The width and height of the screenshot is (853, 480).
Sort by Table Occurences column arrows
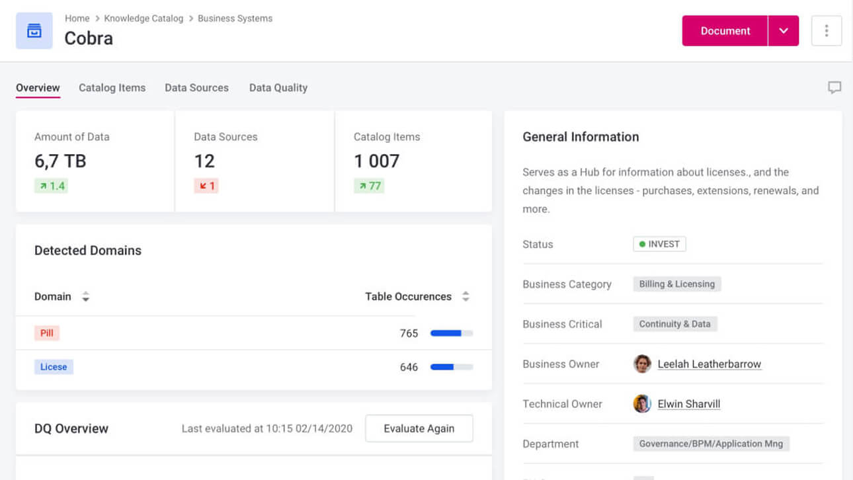point(466,297)
